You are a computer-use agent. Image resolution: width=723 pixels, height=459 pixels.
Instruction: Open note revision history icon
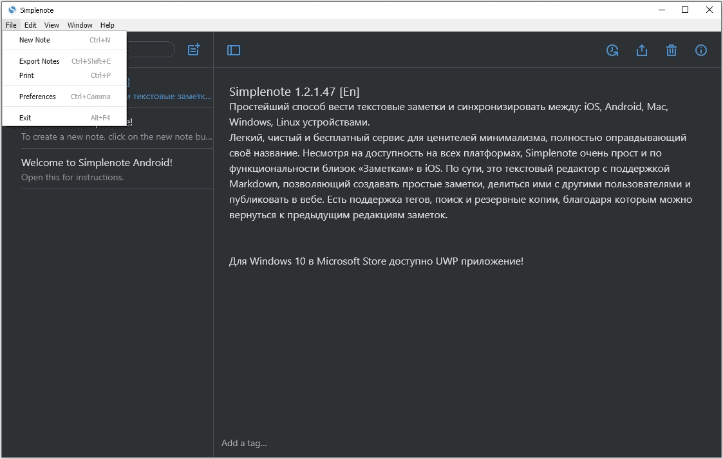click(x=612, y=50)
